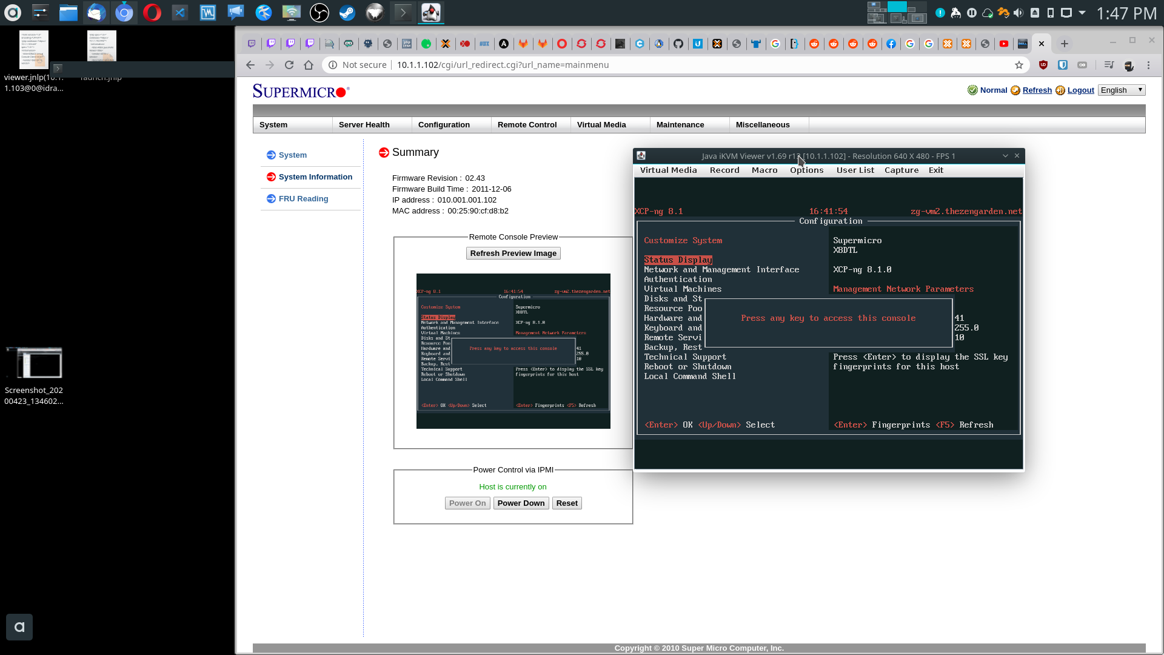Open the language dropdown set to English

click(x=1122, y=90)
